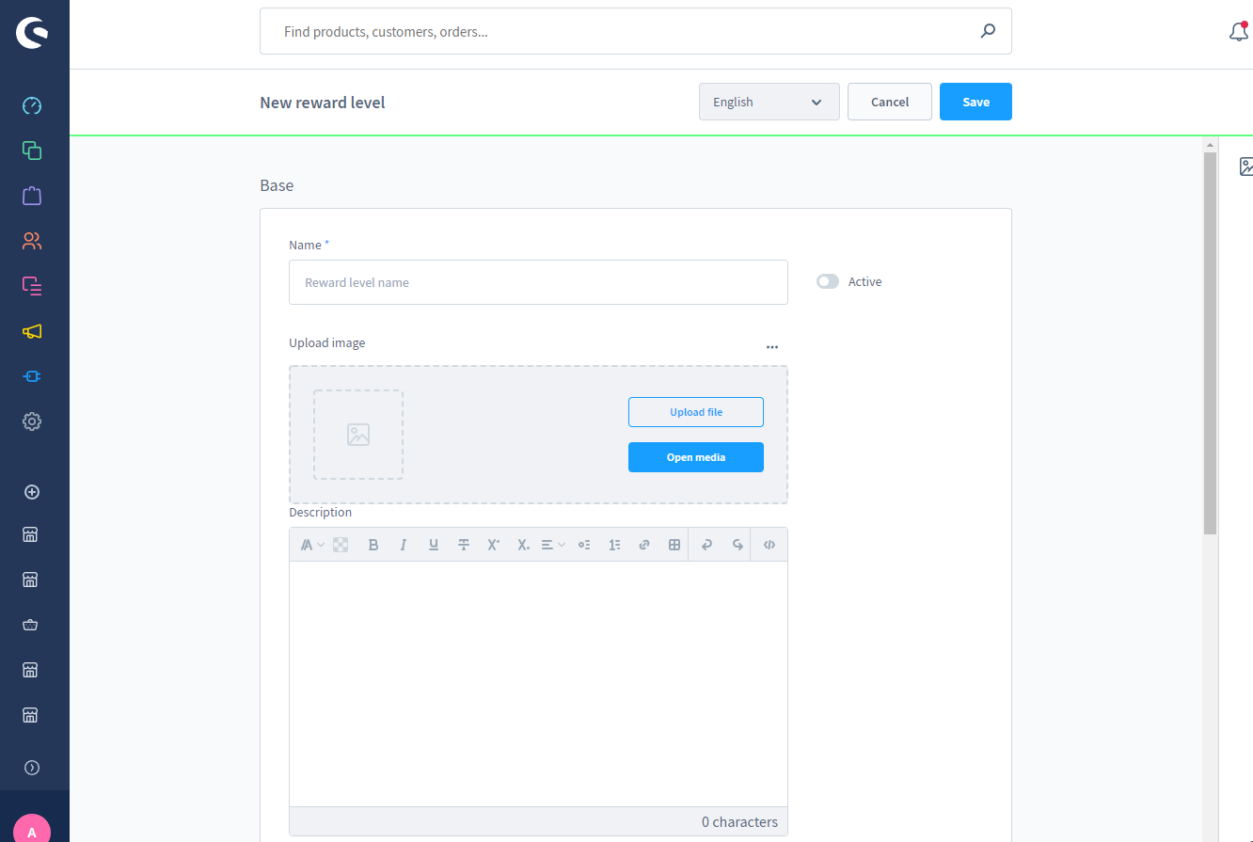1253x842 pixels.
Task: Insert a numbered list
Action: [x=614, y=545]
